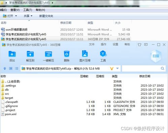
Task: Open the 工具 hexagon icon in toolbar
Action: 103,54
